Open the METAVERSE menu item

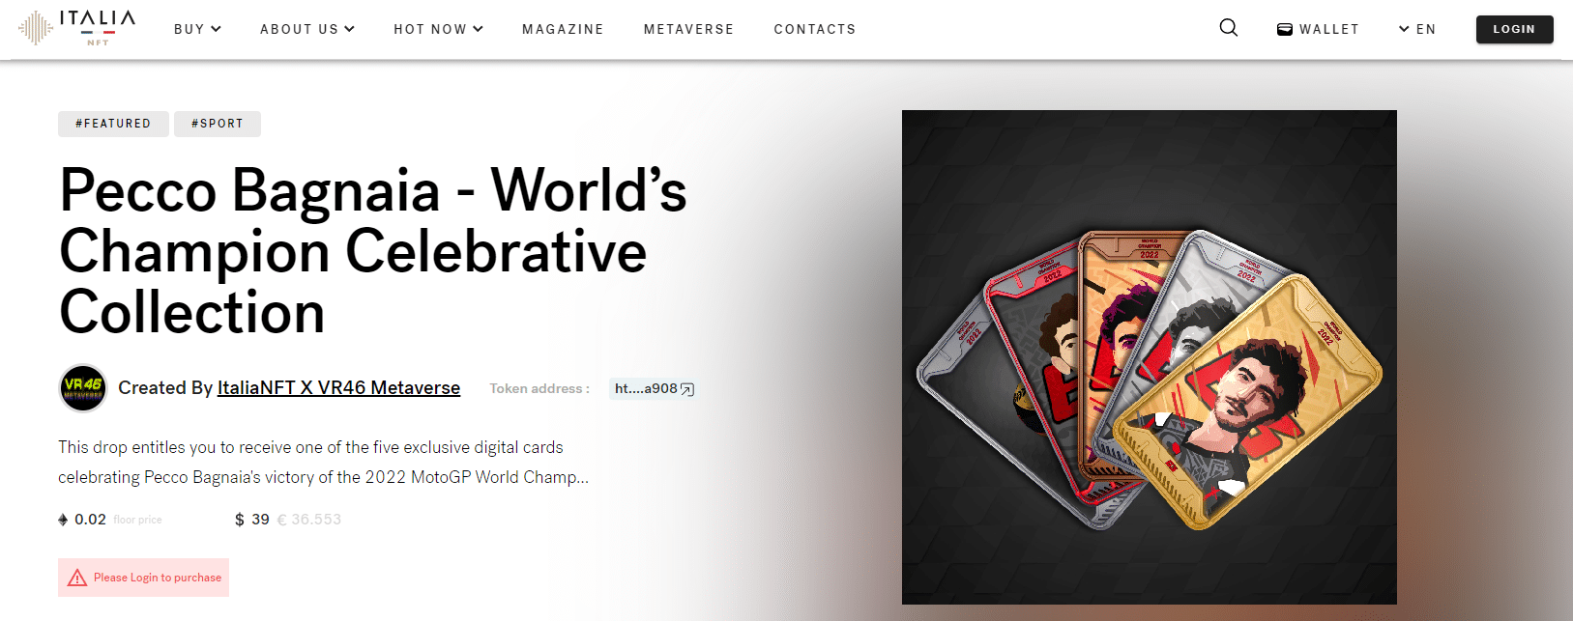[x=689, y=29]
